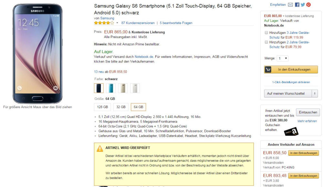Click the yellow warning triangle icon
Image resolution: width=323 pixels, height=187 pixels.
(99, 148)
